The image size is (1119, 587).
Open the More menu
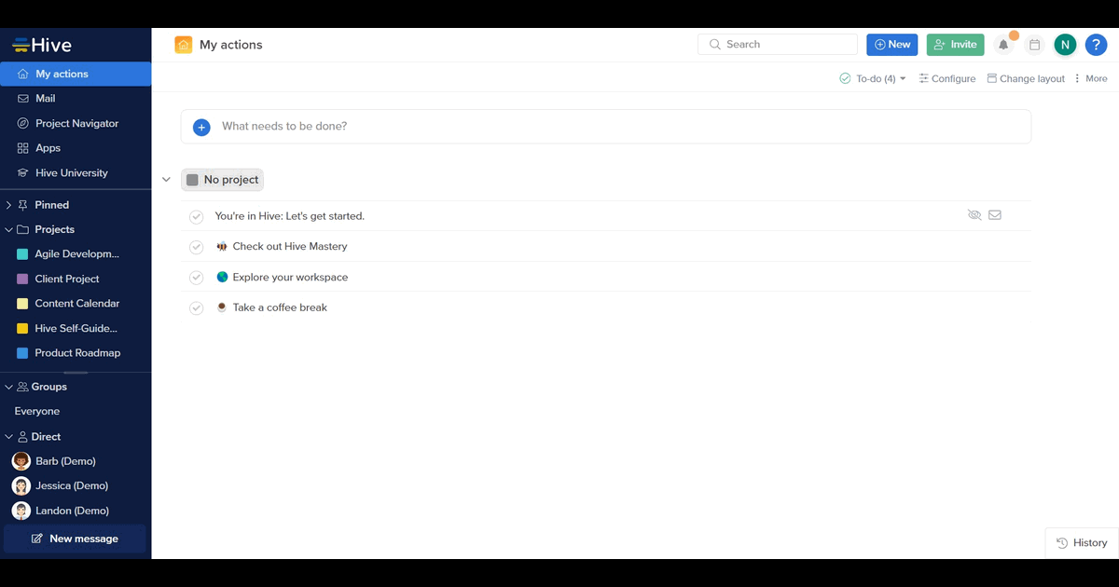coord(1090,78)
